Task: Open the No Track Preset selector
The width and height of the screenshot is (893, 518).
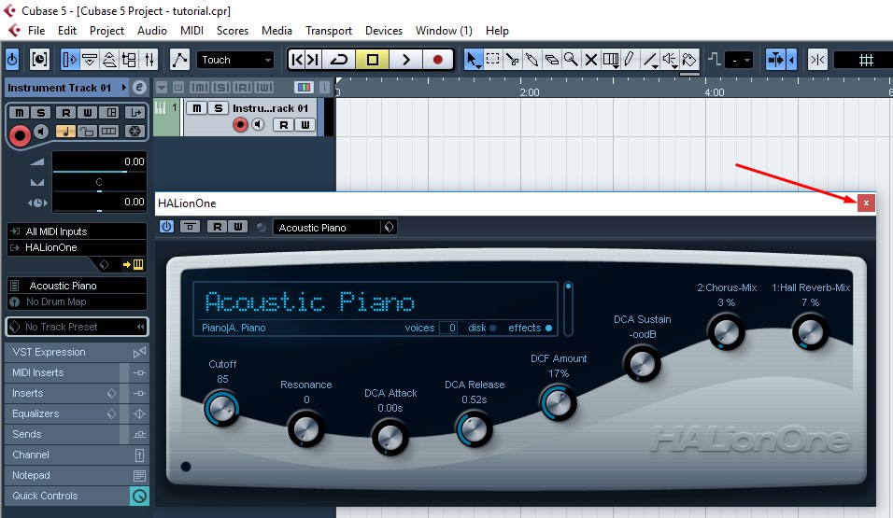Action: pyautogui.click(x=77, y=327)
